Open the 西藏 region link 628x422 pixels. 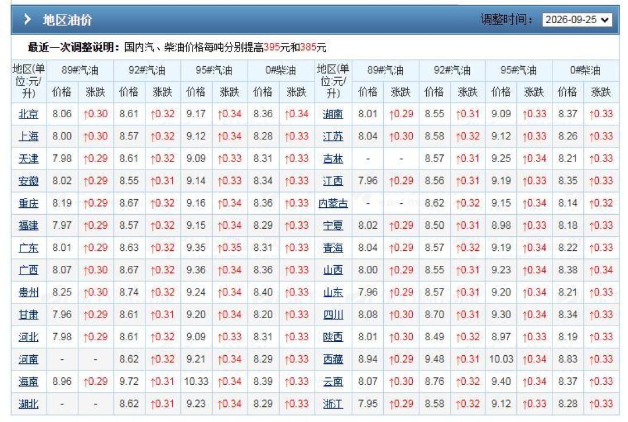point(333,359)
